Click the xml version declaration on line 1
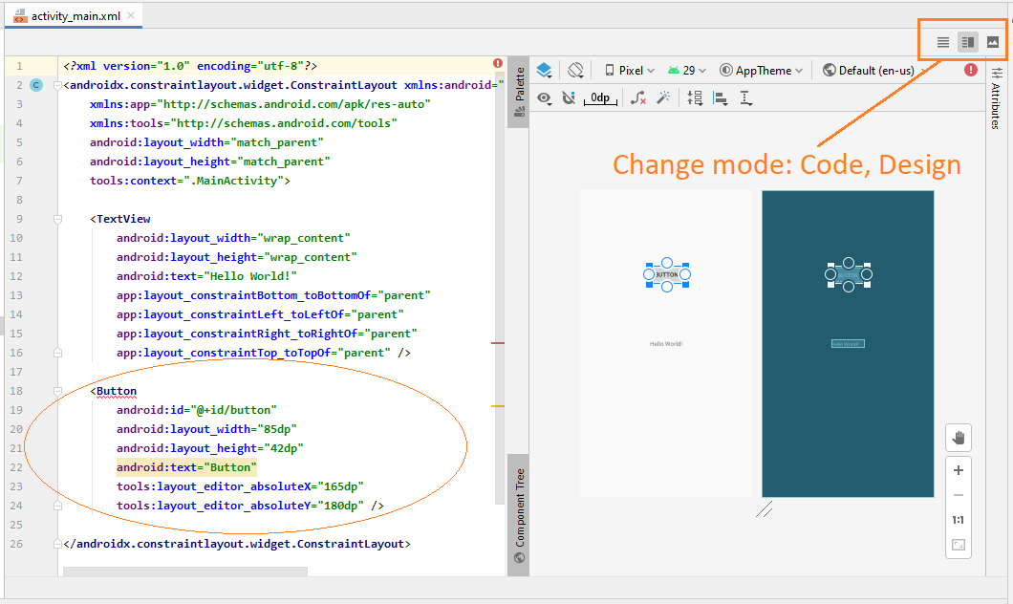 [190, 66]
